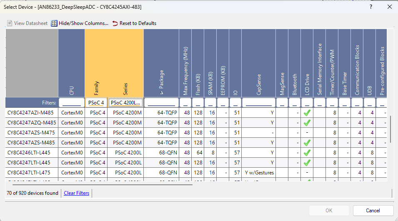This screenshot has width=398, height=221.
Task: Open the Package filter dropdown
Action: pyautogui.click(x=161, y=103)
